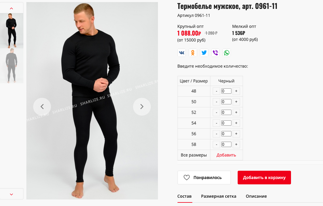Decrease quantity for size 58
The width and height of the screenshot is (323, 206).
pos(216,145)
